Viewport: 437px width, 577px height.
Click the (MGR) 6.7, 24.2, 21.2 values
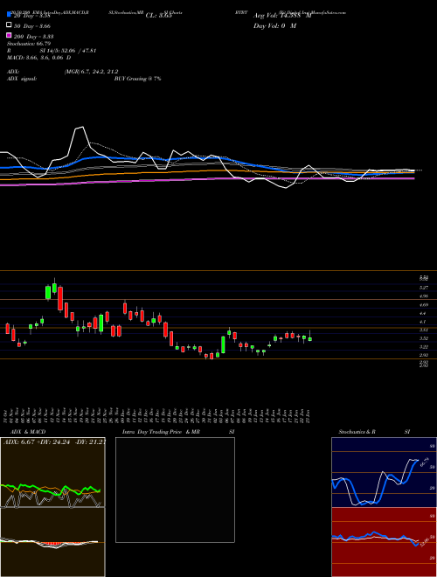coord(91,72)
